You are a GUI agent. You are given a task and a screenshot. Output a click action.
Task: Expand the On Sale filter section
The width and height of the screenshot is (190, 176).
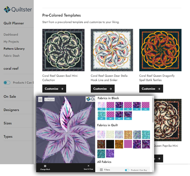[10, 97]
